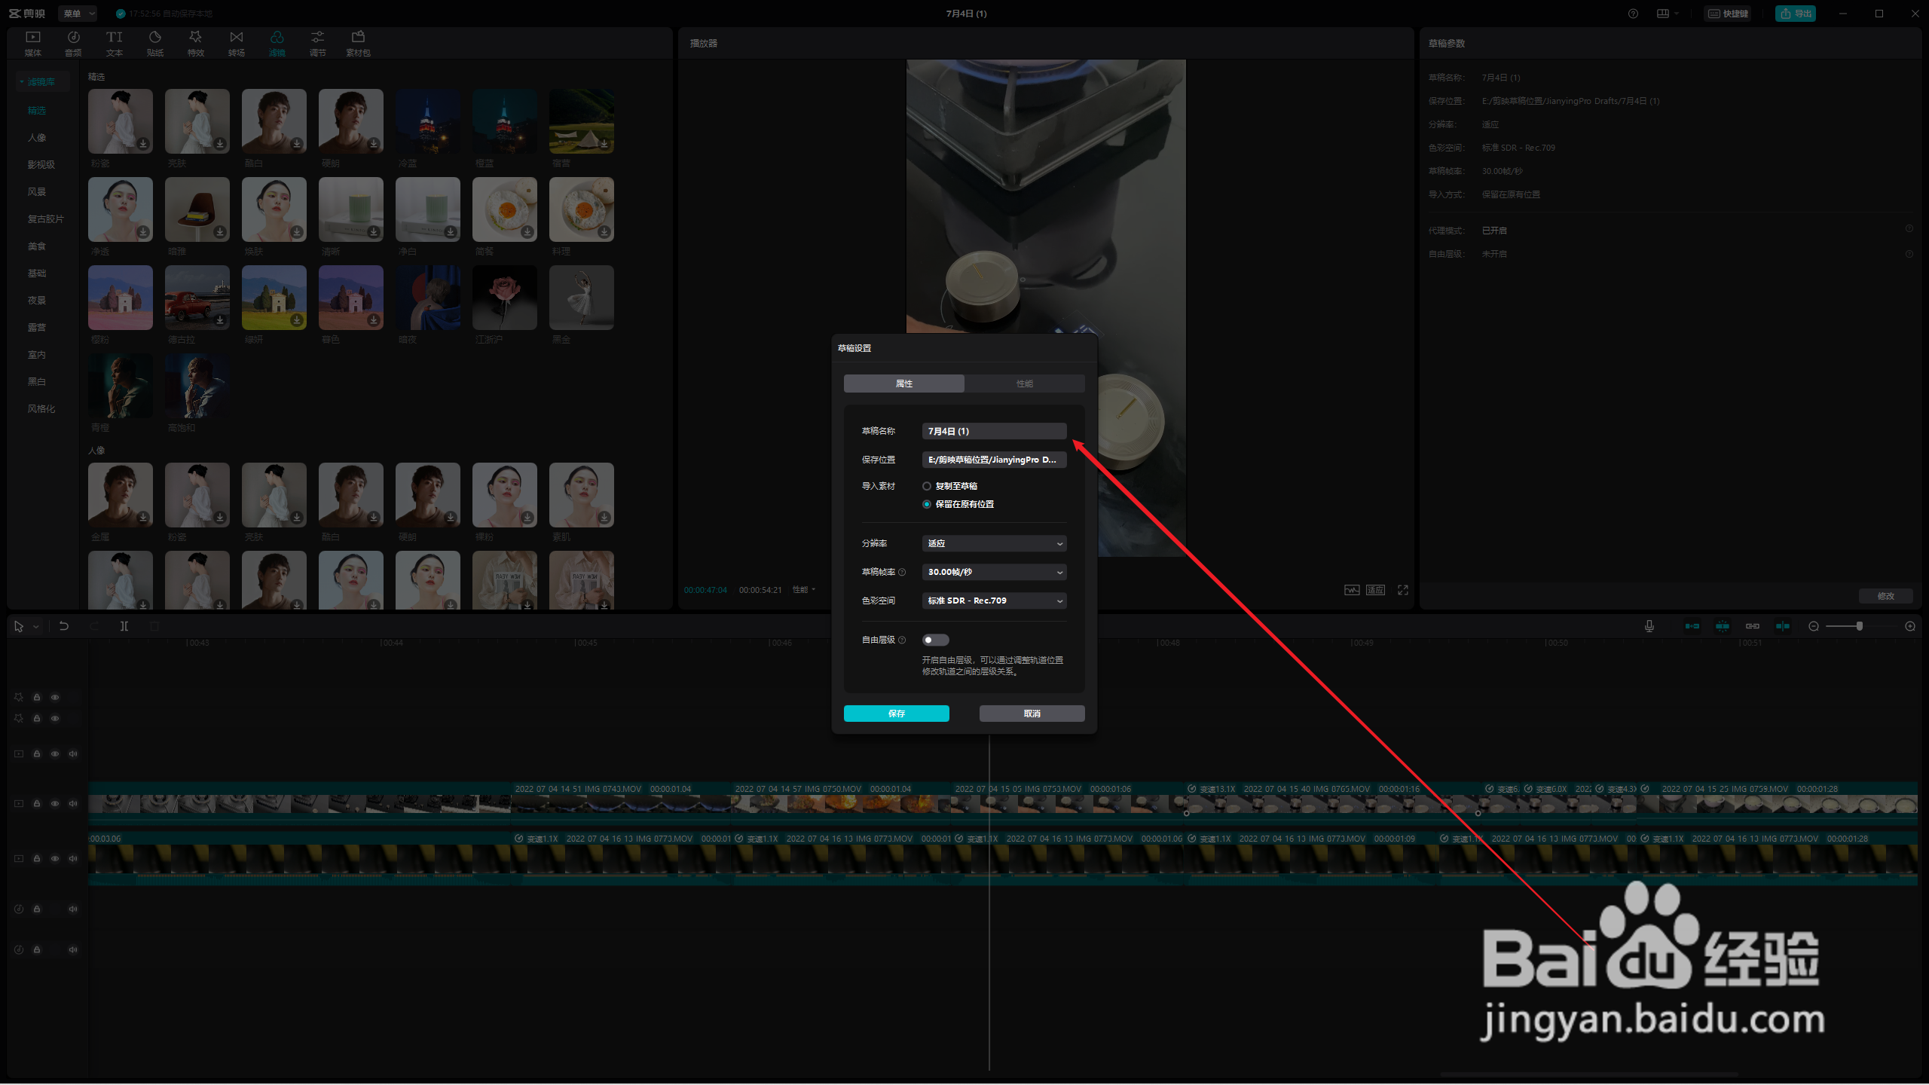
Task: Select the 复制至草稿 radio option
Action: pos(927,486)
